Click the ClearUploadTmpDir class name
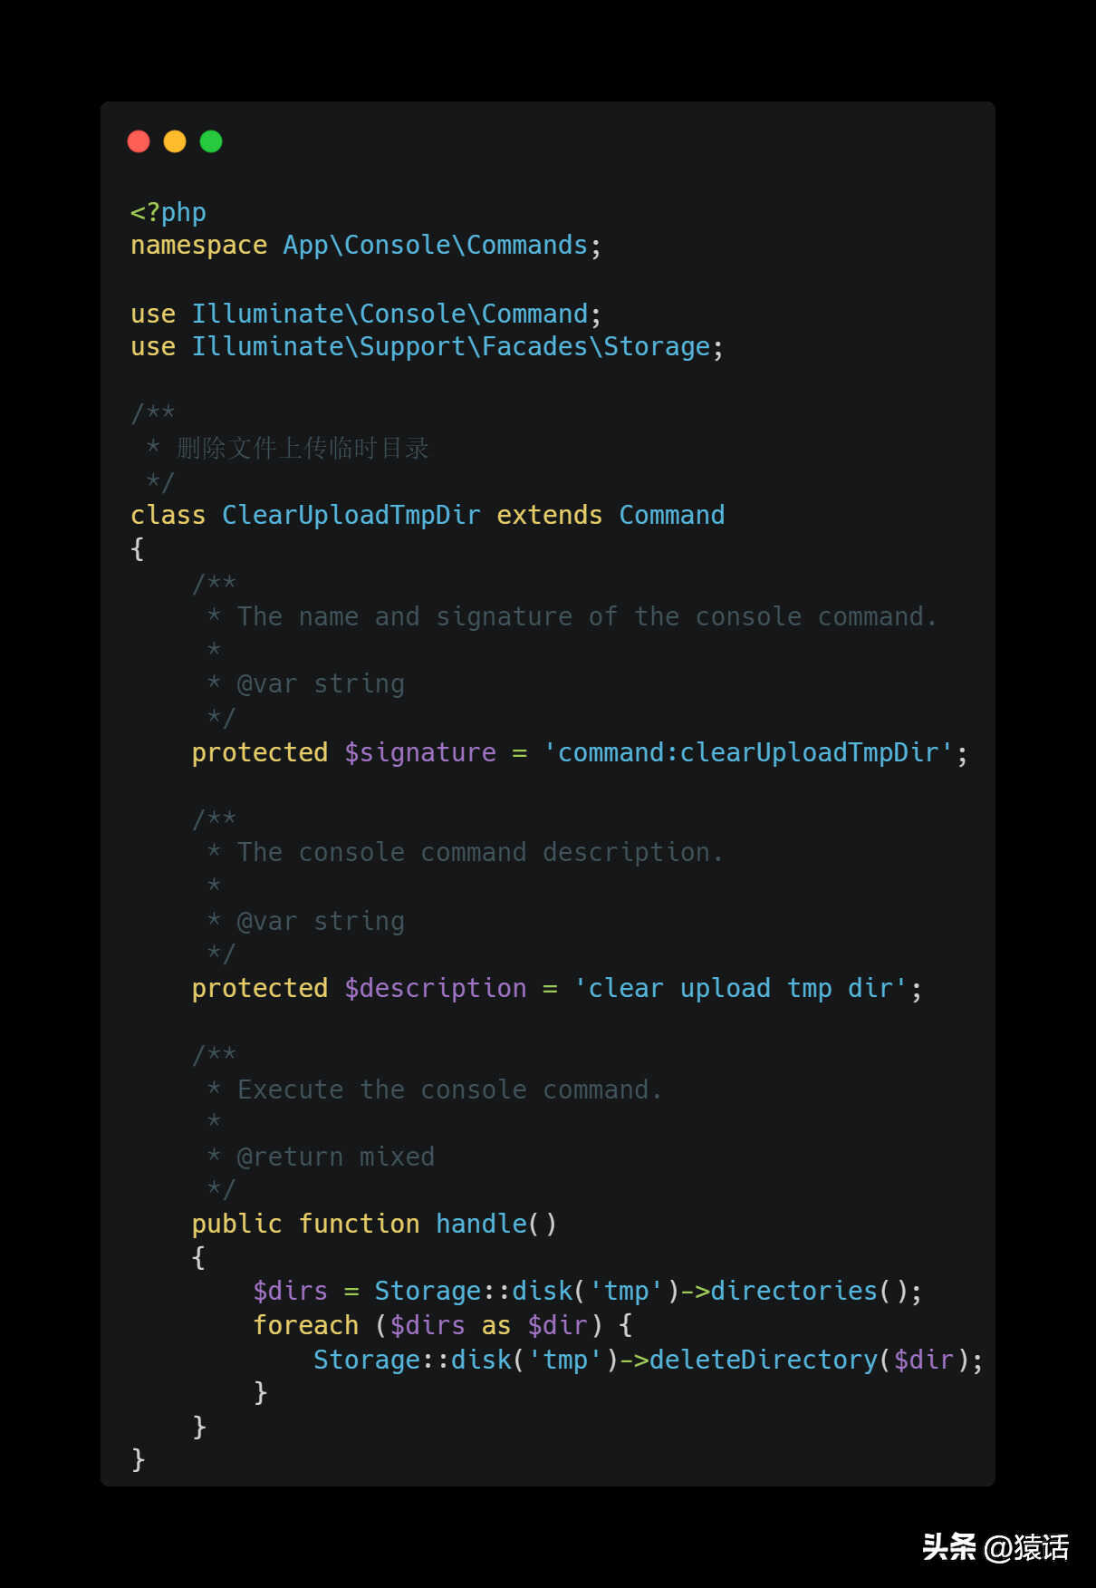Viewport: 1096px width, 1588px height. (x=351, y=515)
